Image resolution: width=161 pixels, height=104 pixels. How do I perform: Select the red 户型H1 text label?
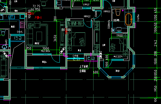[x=38, y=18]
